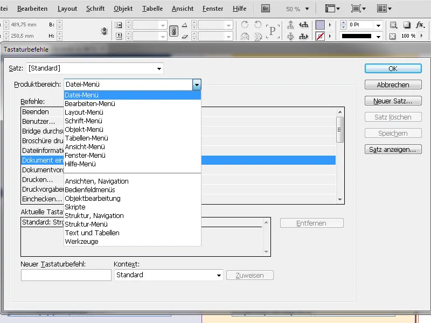The width and height of the screenshot is (431, 323).
Task: Select the flip vertical icon
Action: tap(258, 37)
